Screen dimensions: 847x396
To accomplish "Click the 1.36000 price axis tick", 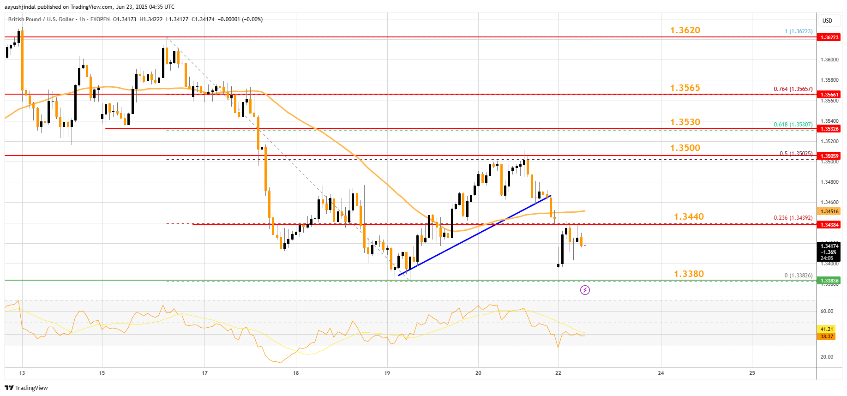I will point(829,60).
